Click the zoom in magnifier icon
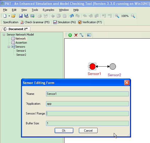The image size is (150, 143). (117, 16)
